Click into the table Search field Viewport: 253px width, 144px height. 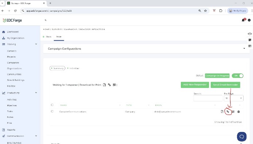[208, 98]
